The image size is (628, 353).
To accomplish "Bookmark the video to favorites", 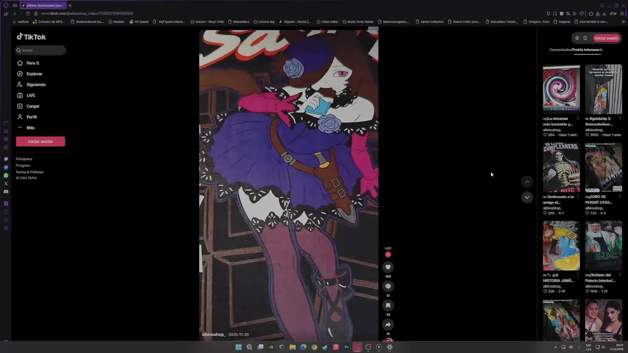I will tap(388, 305).
